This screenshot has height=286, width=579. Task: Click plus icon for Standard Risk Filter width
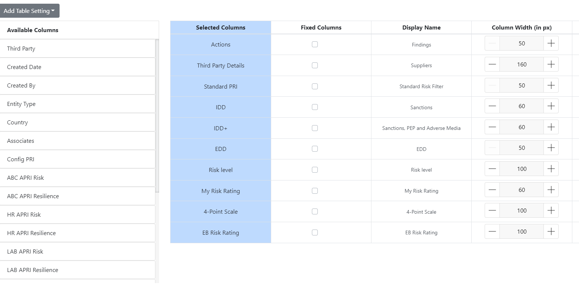pyautogui.click(x=551, y=85)
